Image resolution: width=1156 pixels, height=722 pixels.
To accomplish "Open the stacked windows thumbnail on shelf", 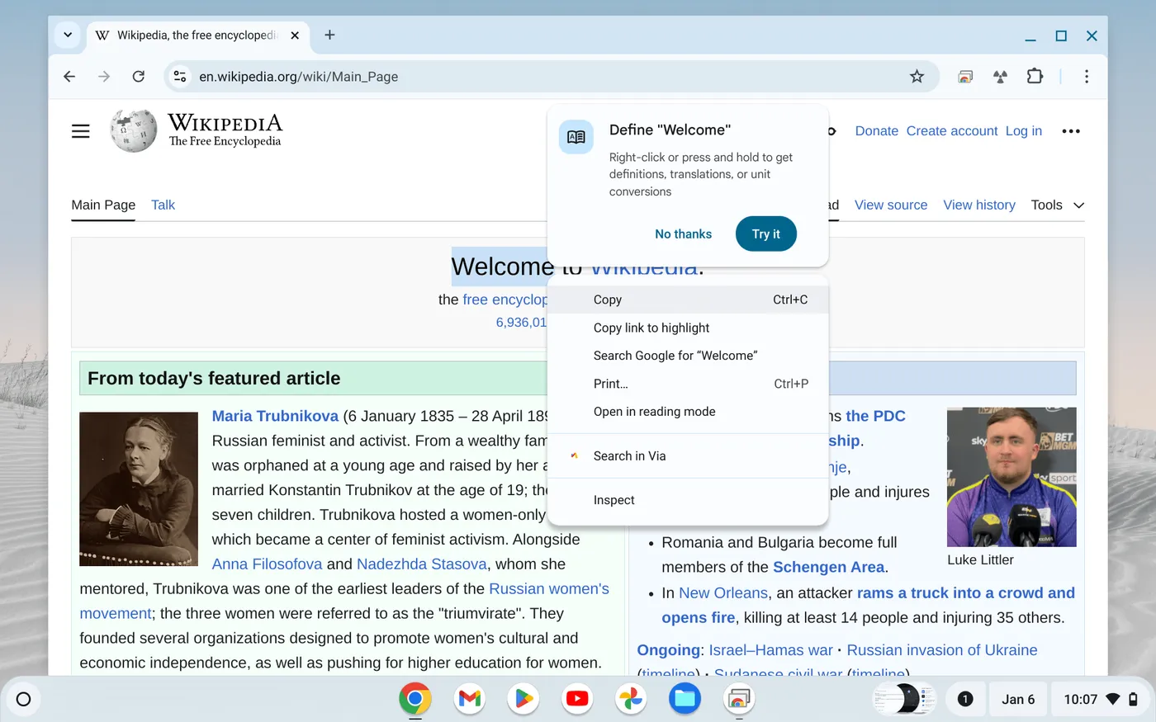I will click(904, 700).
